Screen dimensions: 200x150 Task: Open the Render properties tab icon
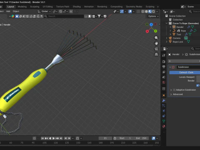pyautogui.click(x=164, y=62)
